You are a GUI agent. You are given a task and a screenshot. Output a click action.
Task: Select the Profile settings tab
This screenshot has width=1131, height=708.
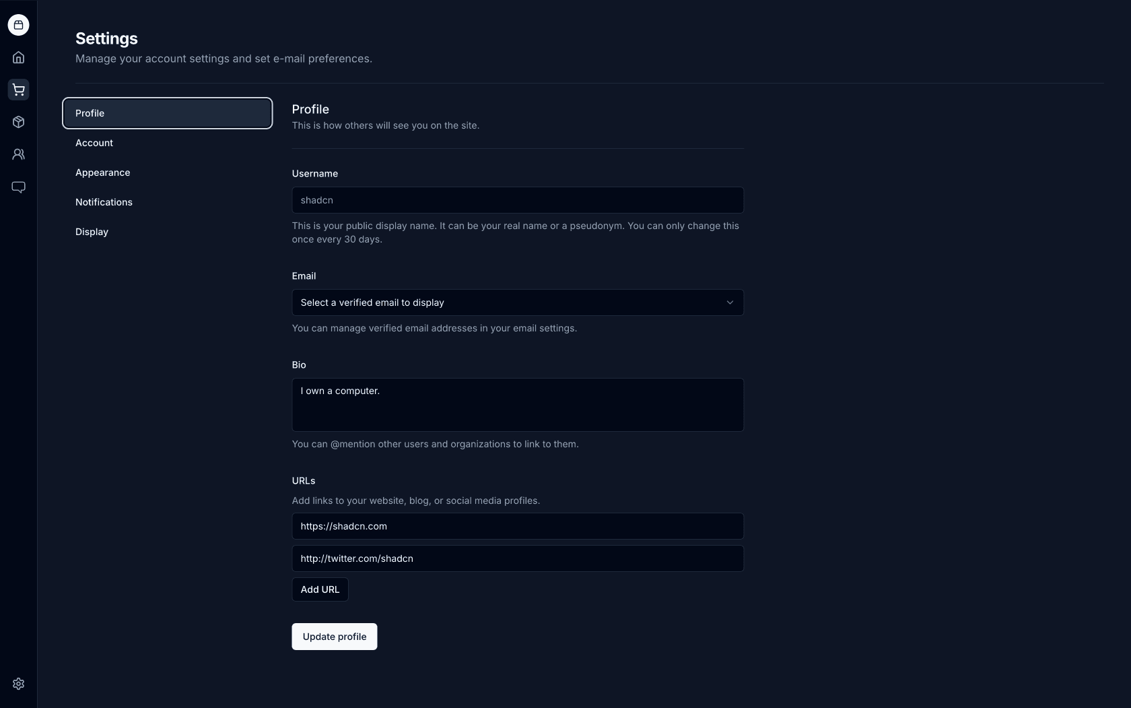(167, 113)
